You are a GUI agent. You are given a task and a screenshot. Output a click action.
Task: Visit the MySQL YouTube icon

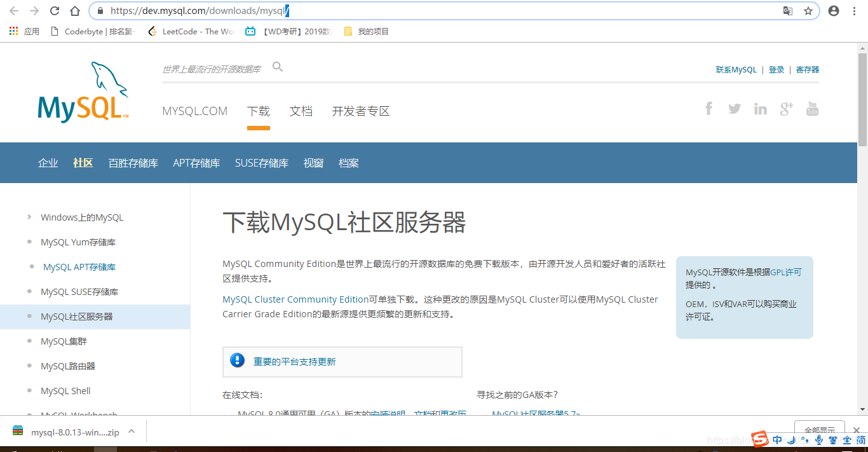(x=812, y=109)
